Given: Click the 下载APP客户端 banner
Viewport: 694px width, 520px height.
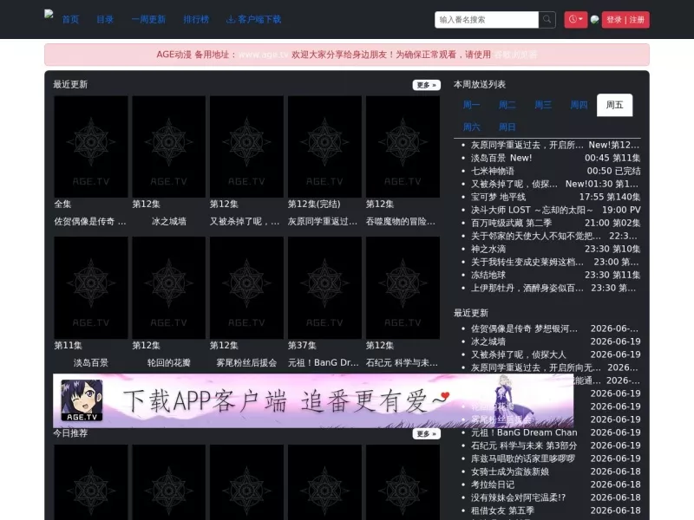Looking at the screenshot, I should [313, 400].
